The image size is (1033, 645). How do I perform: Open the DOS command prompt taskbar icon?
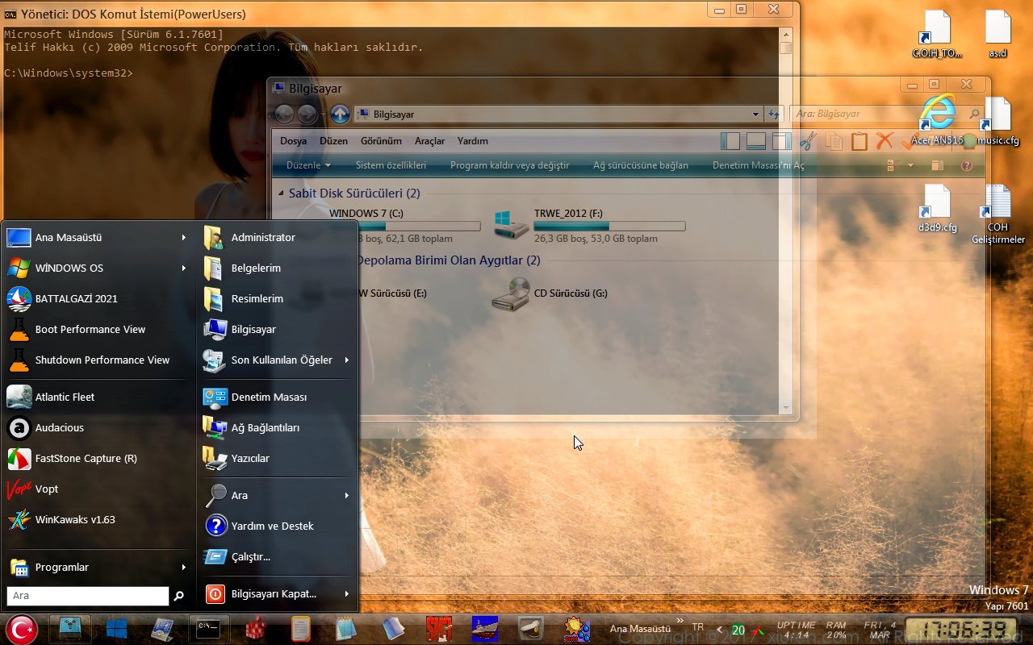coord(209,628)
